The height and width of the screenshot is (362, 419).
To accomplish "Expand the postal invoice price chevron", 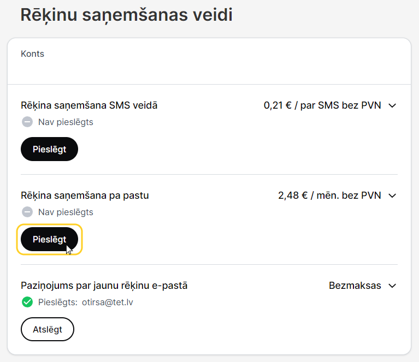I will coord(392,195).
